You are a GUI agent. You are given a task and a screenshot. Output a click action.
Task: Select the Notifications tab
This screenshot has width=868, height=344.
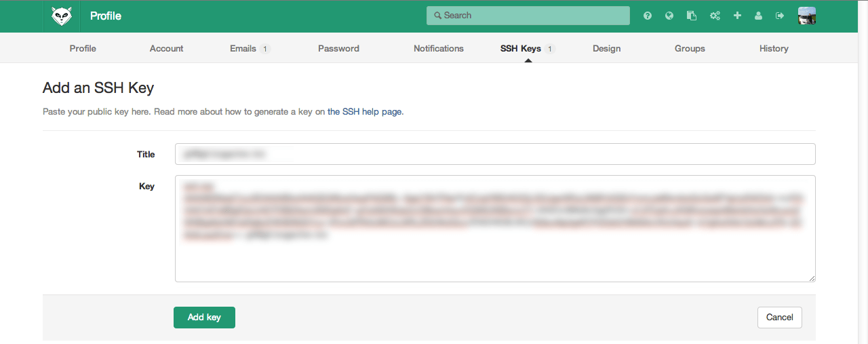tap(439, 48)
